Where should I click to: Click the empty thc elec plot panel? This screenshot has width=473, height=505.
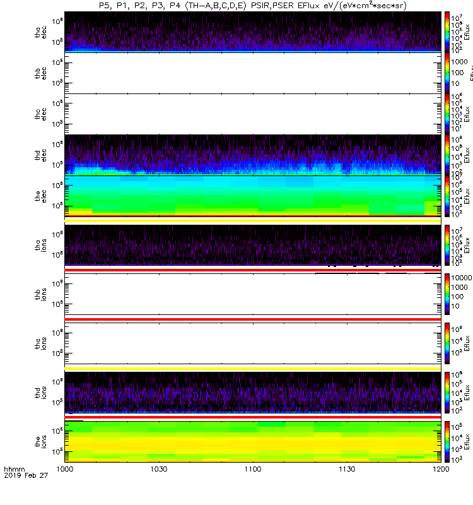click(x=253, y=114)
